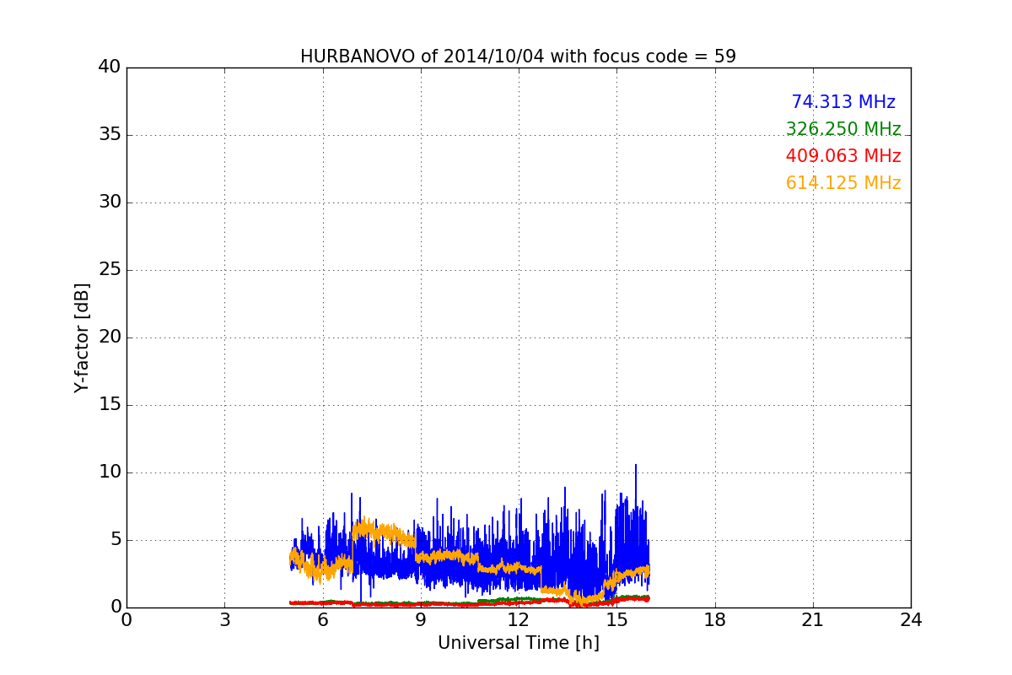Click y-axis tick label 30
The width and height of the screenshot is (1012, 675).
(x=109, y=202)
